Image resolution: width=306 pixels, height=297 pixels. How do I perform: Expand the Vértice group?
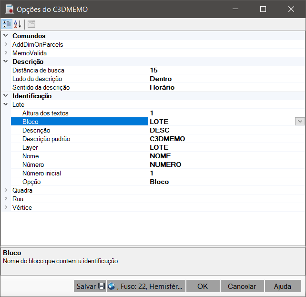click(x=6, y=207)
